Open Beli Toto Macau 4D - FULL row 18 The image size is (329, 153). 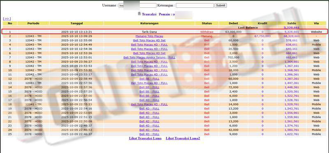point(149,104)
